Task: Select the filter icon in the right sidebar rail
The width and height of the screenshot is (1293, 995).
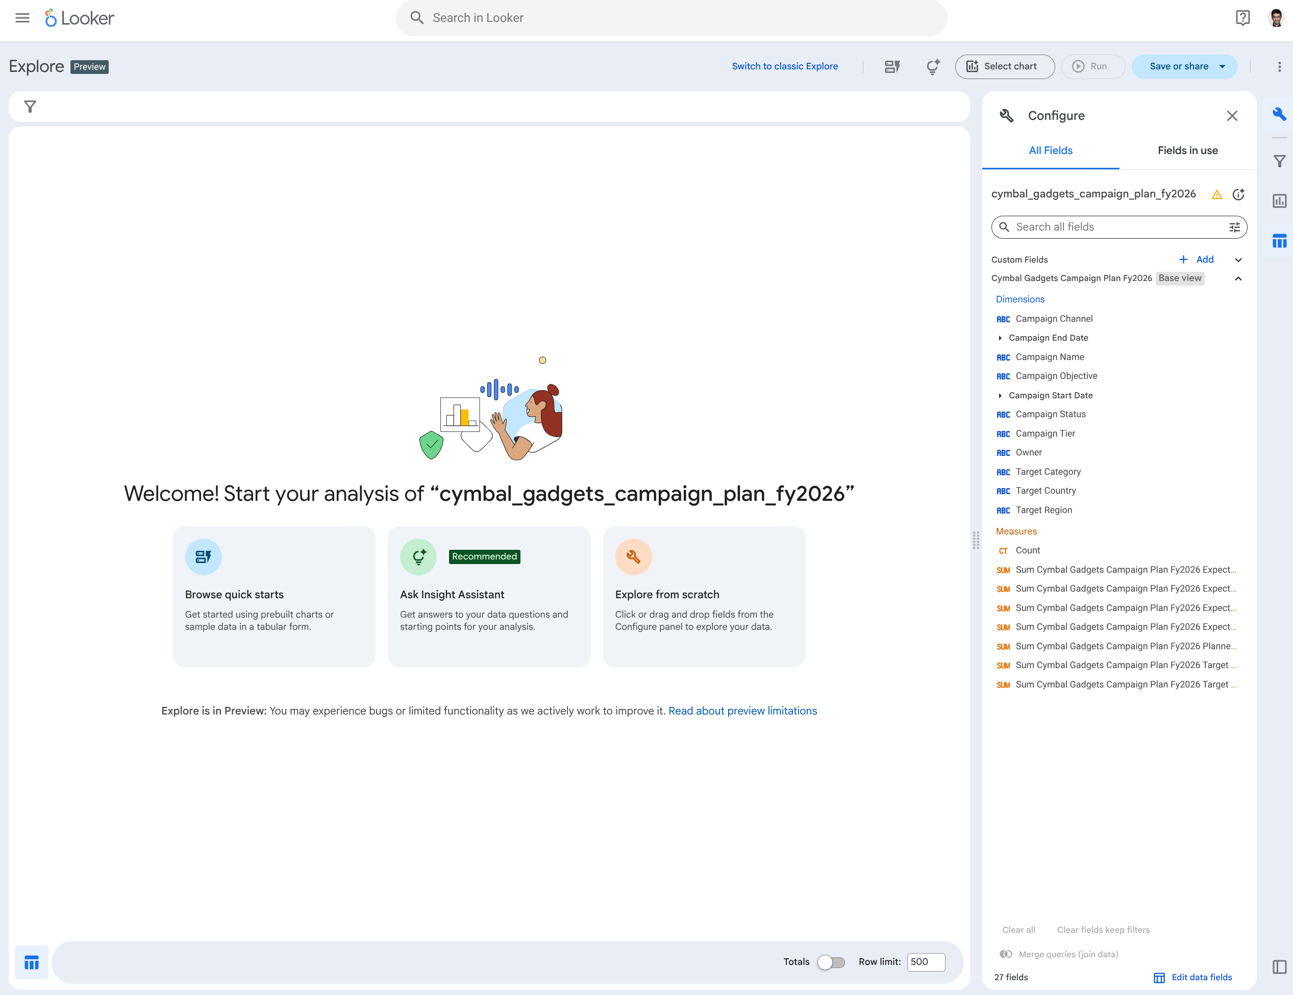Action: pyautogui.click(x=1279, y=160)
